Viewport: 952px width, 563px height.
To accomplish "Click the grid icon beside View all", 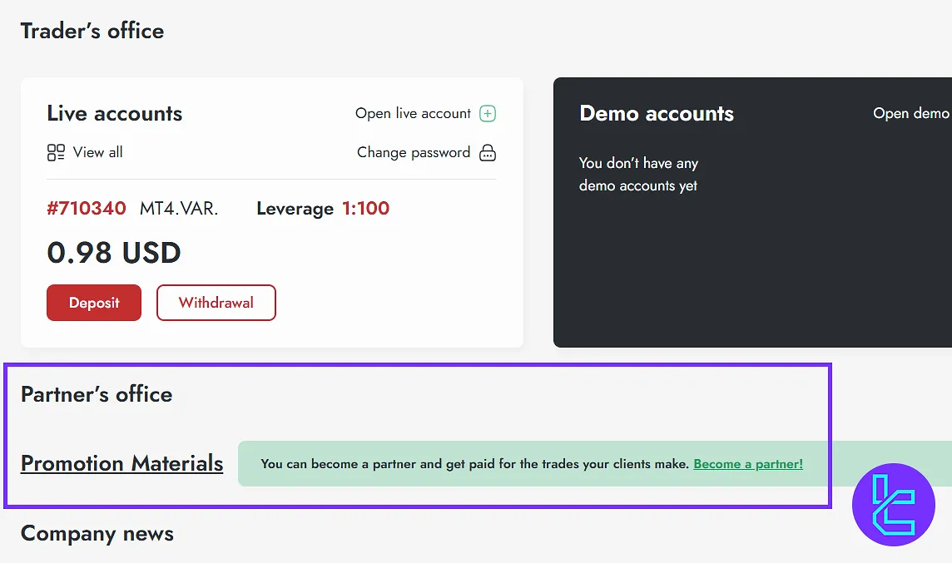I will [x=56, y=152].
